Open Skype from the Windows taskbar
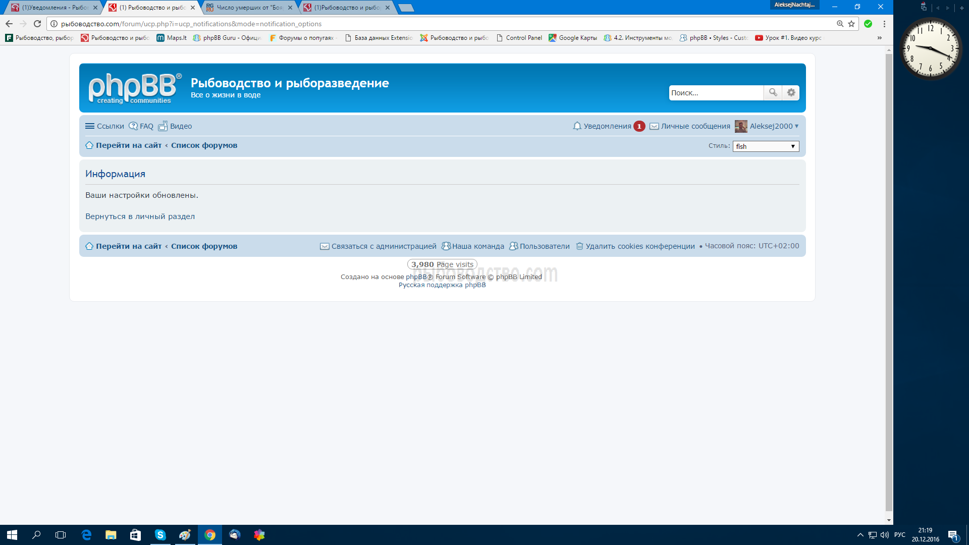The width and height of the screenshot is (969, 545). tap(160, 535)
